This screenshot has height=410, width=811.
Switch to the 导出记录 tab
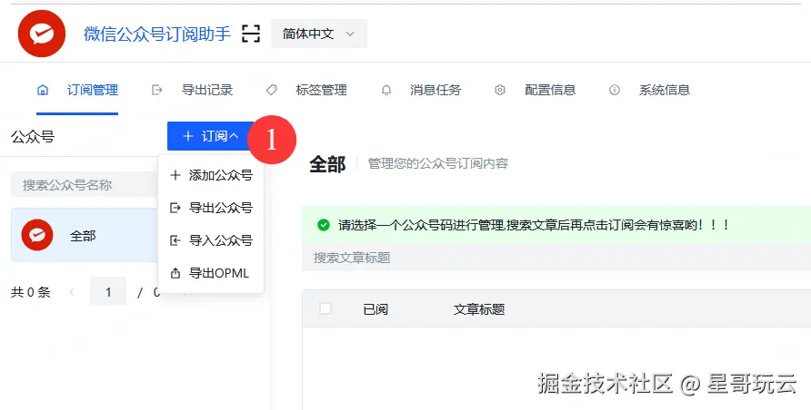tap(207, 90)
